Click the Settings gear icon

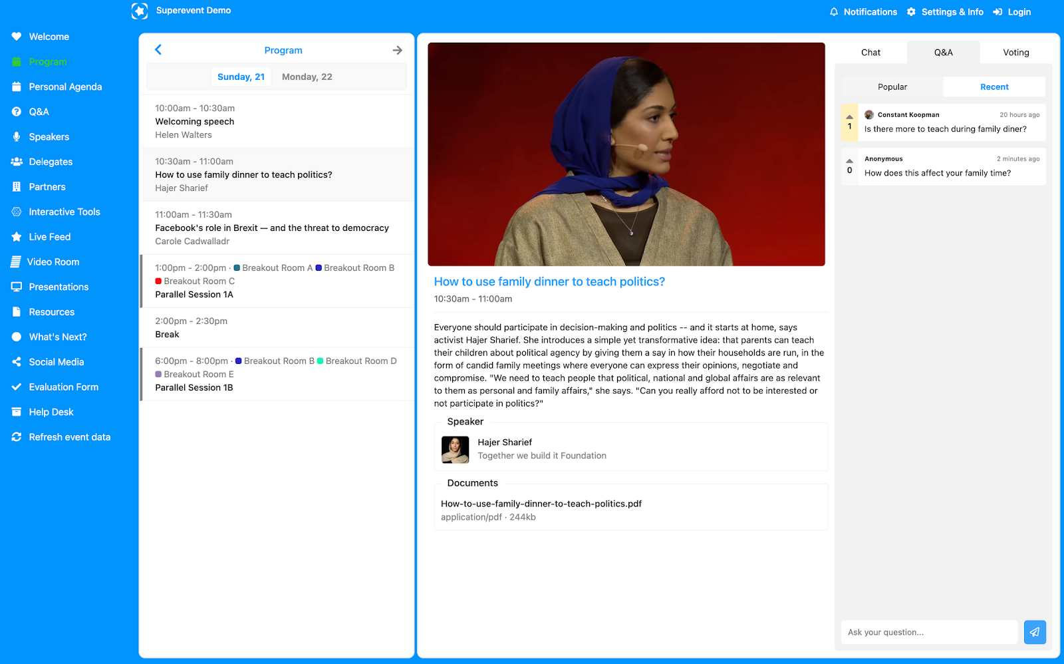pos(911,12)
